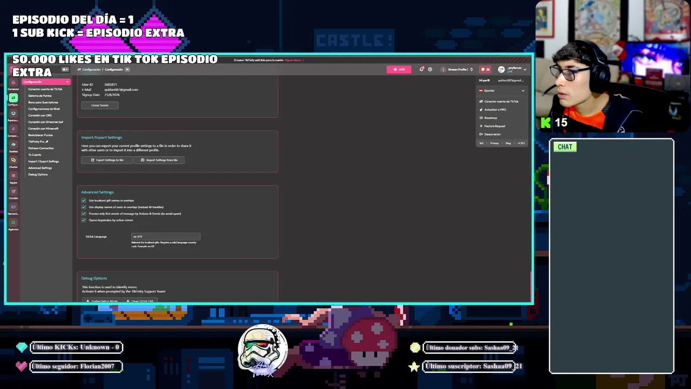
Task: Open 'Roadmap' from account menu
Action: (489, 118)
